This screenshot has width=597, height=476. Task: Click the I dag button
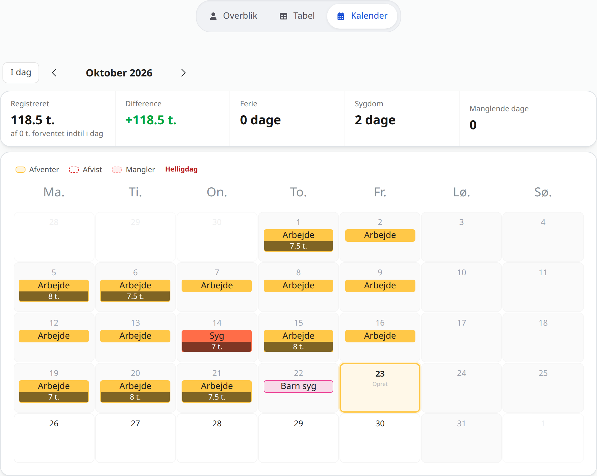click(x=21, y=73)
